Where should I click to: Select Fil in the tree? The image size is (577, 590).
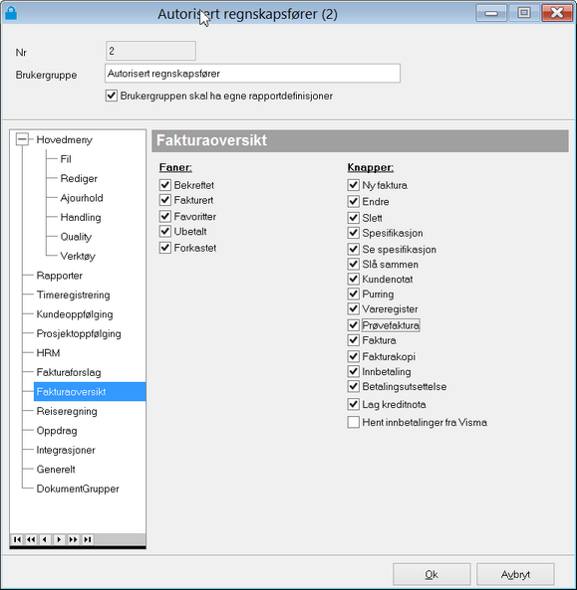click(x=66, y=159)
